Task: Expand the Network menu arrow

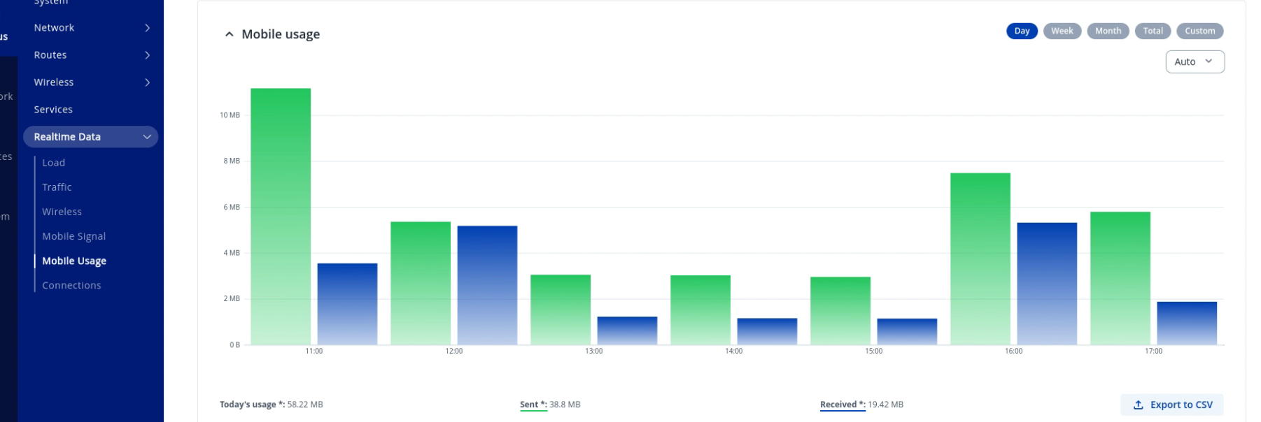Action: [x=147, y=28]
